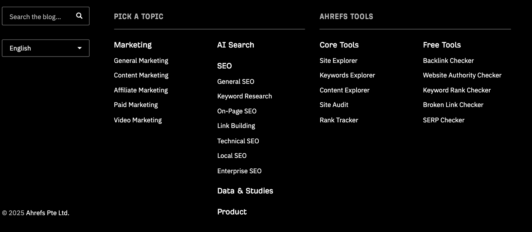Screen dimensions: 532x232
Task: Open the Video Marketing section
Action: pyautogui.click(x=138, y=120)
